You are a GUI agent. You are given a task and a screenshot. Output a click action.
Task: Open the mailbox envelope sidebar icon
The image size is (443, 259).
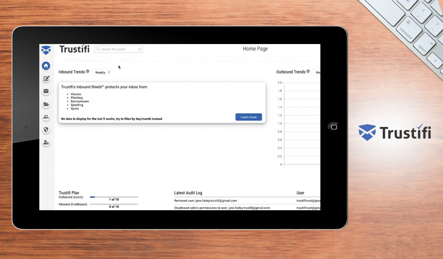(x=46, y=92)
